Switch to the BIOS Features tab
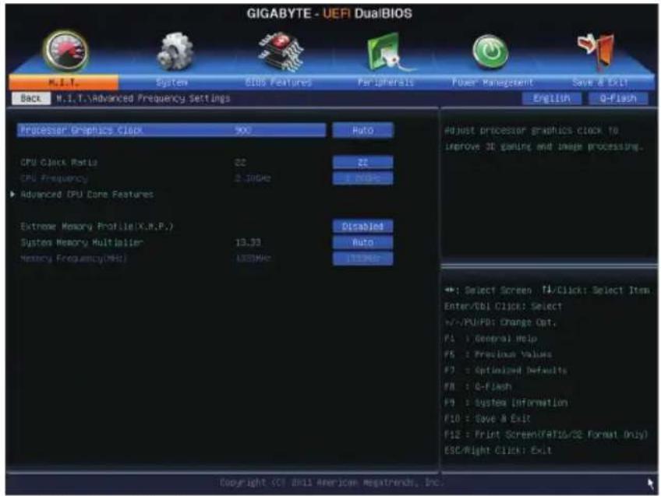 click(x=278, y=82)
